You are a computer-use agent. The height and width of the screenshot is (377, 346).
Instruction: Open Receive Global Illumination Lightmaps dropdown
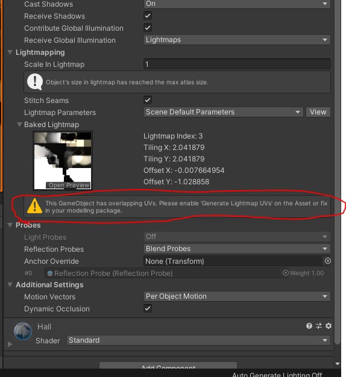pos(237,40)
